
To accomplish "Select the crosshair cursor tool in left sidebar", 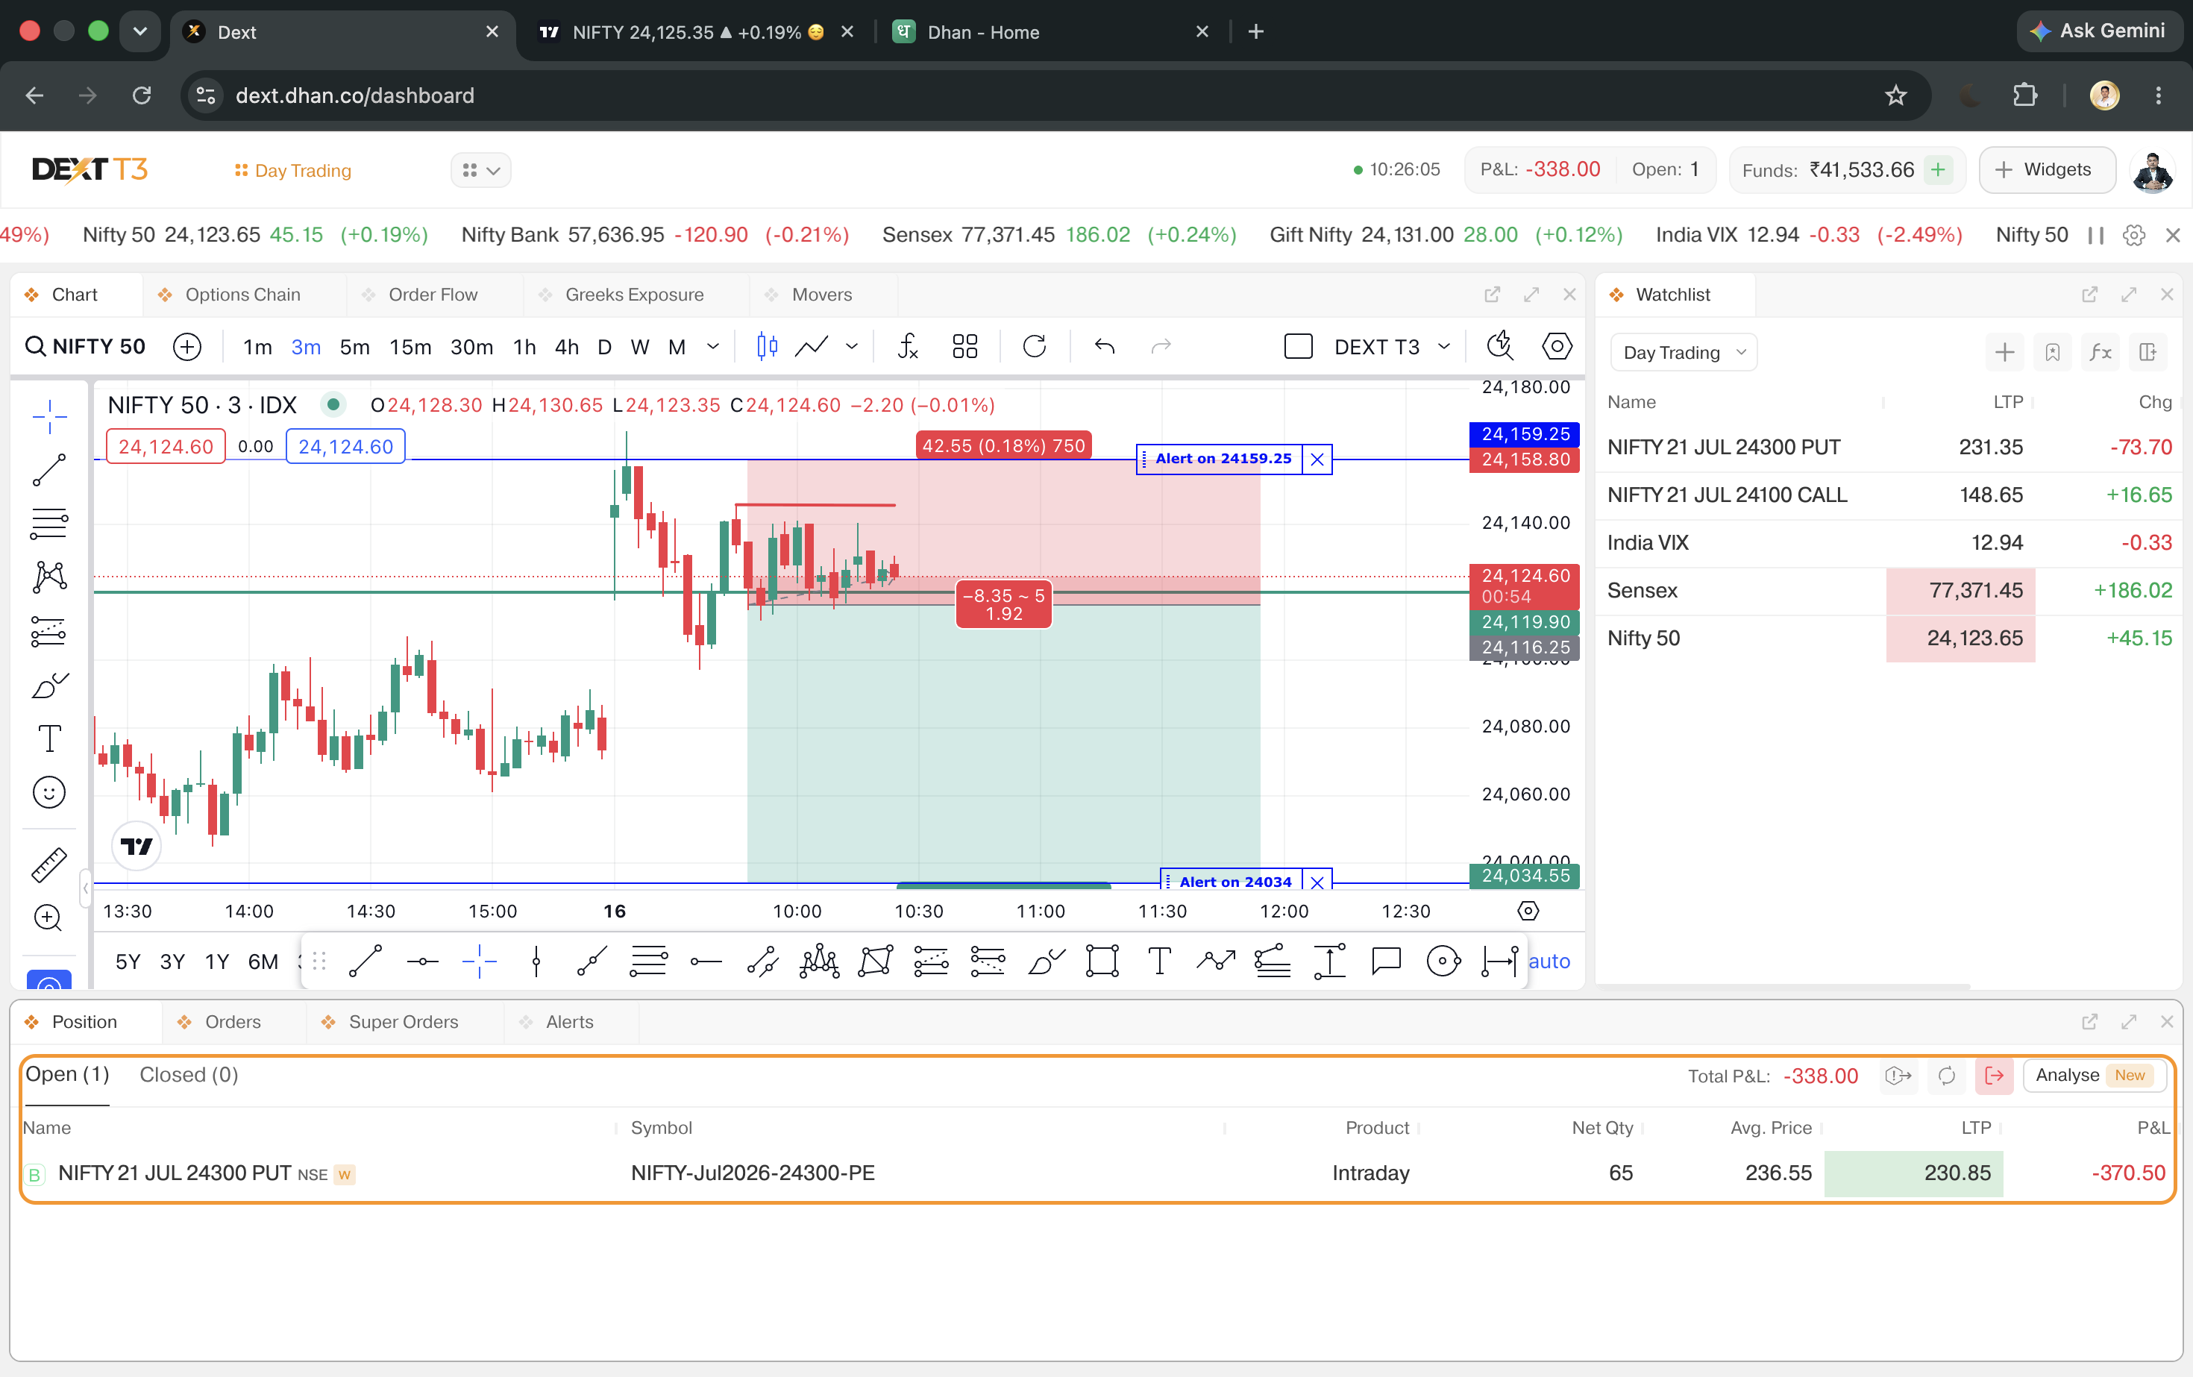I will pos(49,416).
